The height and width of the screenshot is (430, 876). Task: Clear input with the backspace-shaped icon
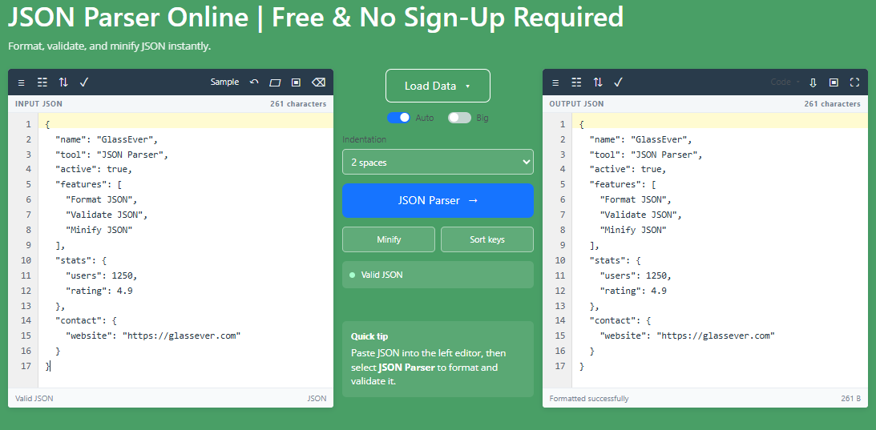click(318, 82)
